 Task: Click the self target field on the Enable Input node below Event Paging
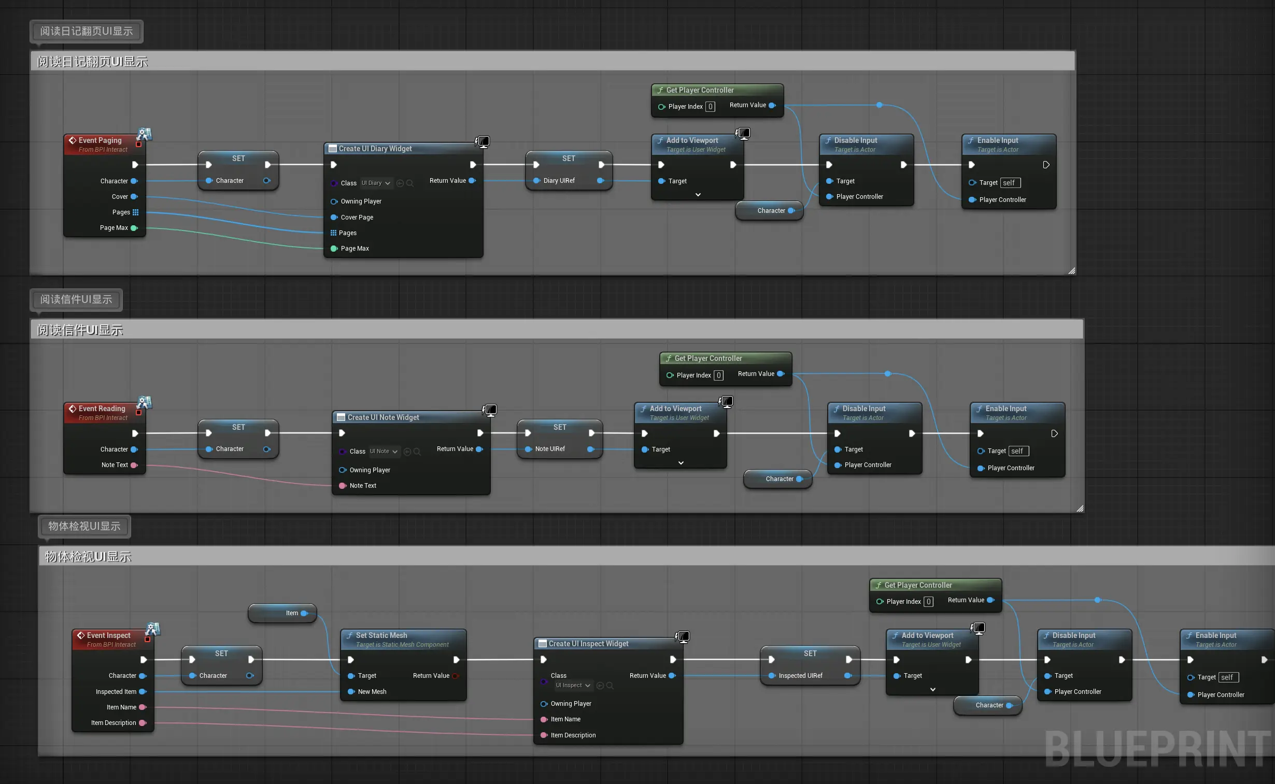coord(1010,183)
